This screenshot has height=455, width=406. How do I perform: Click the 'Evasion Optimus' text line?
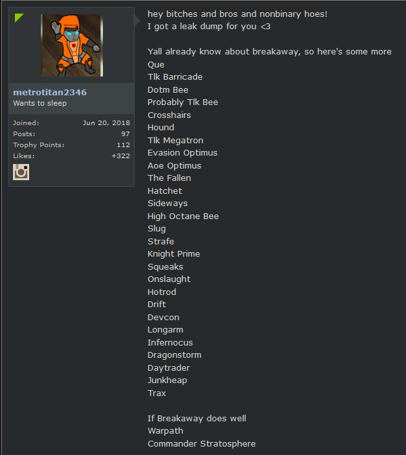coord(183,153)
